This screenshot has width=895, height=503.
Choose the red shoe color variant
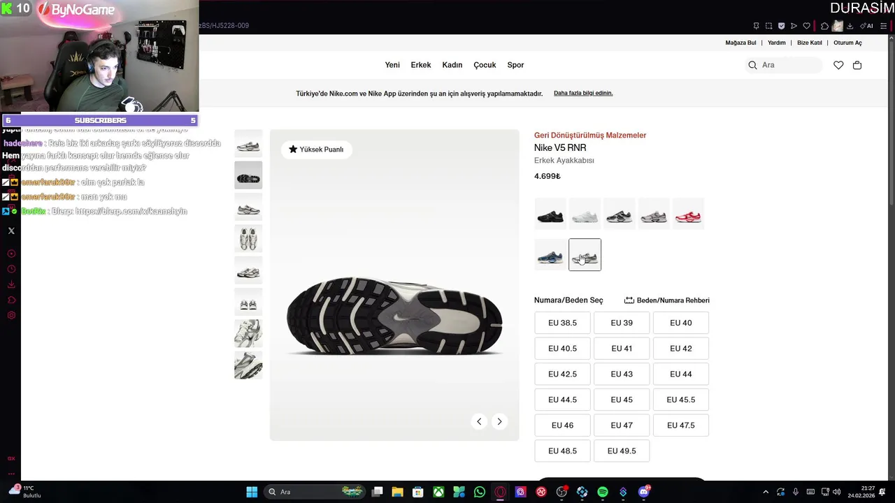[688, 214]
